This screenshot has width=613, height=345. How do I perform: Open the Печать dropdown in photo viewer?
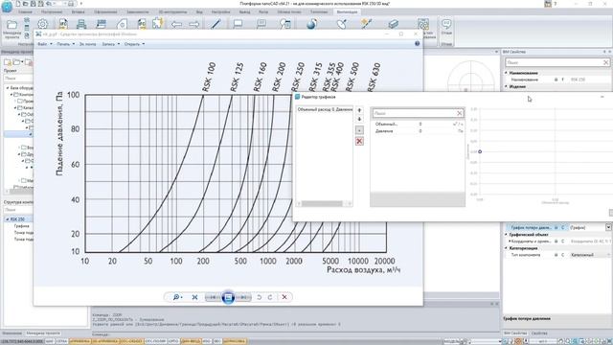tap(66, 44)
